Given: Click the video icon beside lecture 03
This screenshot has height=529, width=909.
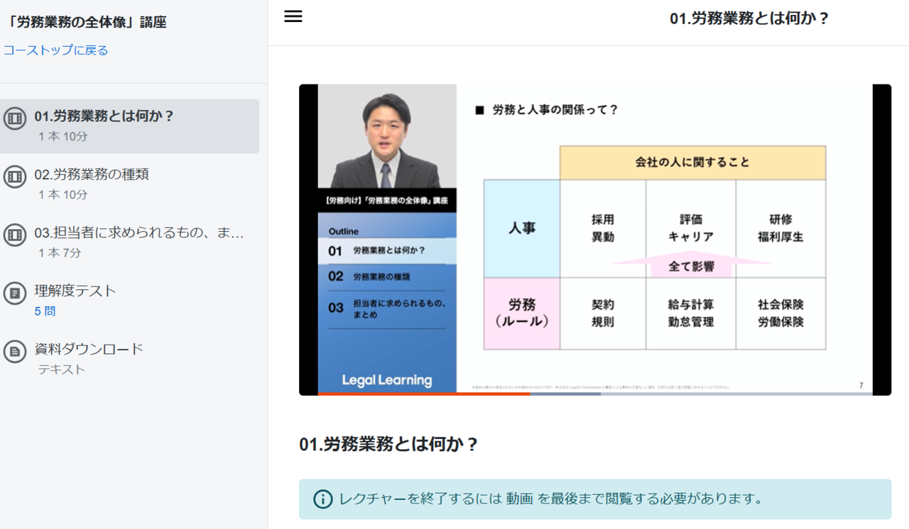Looking at the screenshot, I should pos(15,235).
